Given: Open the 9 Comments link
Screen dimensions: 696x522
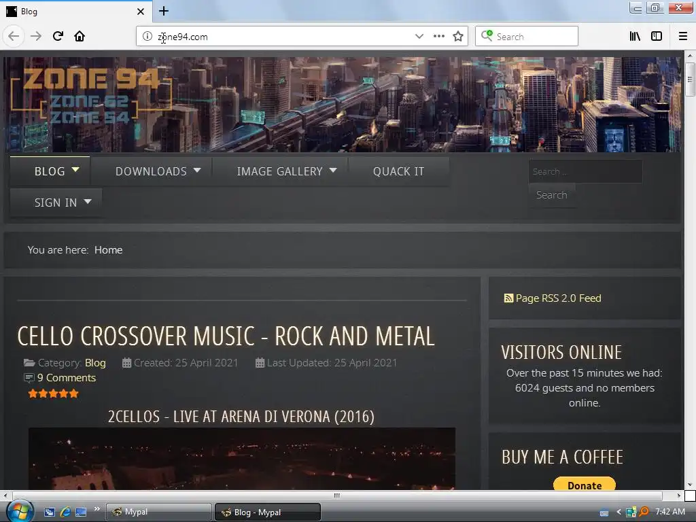Looking at the screenshot, I should (x=67, y=378).
